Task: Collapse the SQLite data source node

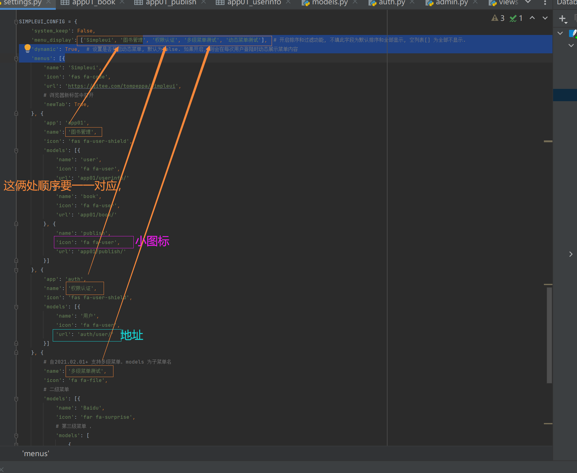Action: click(x=560, y=33)
